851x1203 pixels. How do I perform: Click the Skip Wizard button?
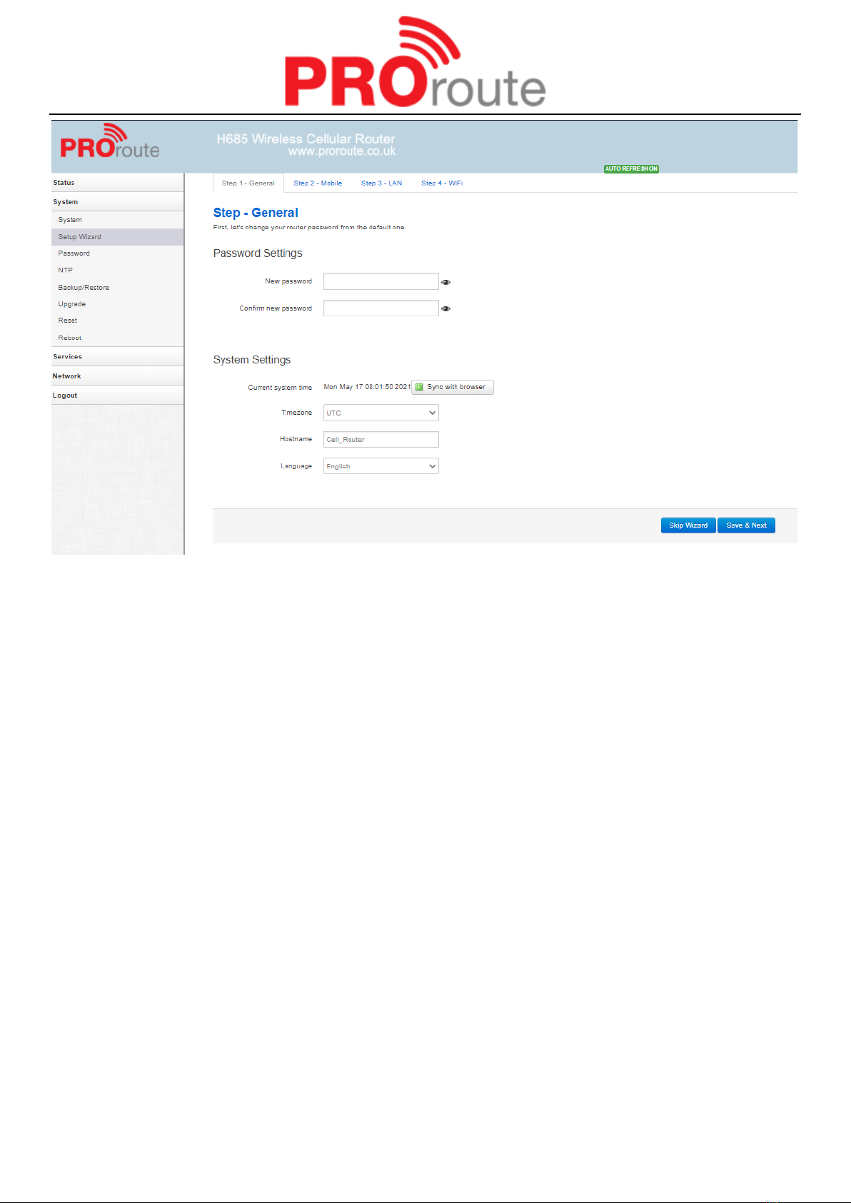click(x=688, y=525)
